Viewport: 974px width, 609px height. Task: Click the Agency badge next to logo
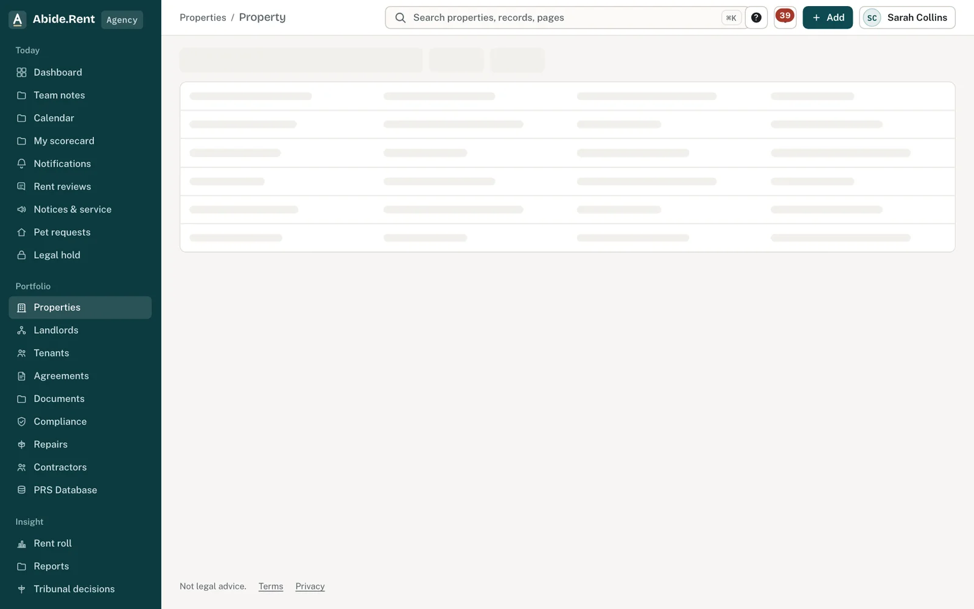(x=122, y=19)
